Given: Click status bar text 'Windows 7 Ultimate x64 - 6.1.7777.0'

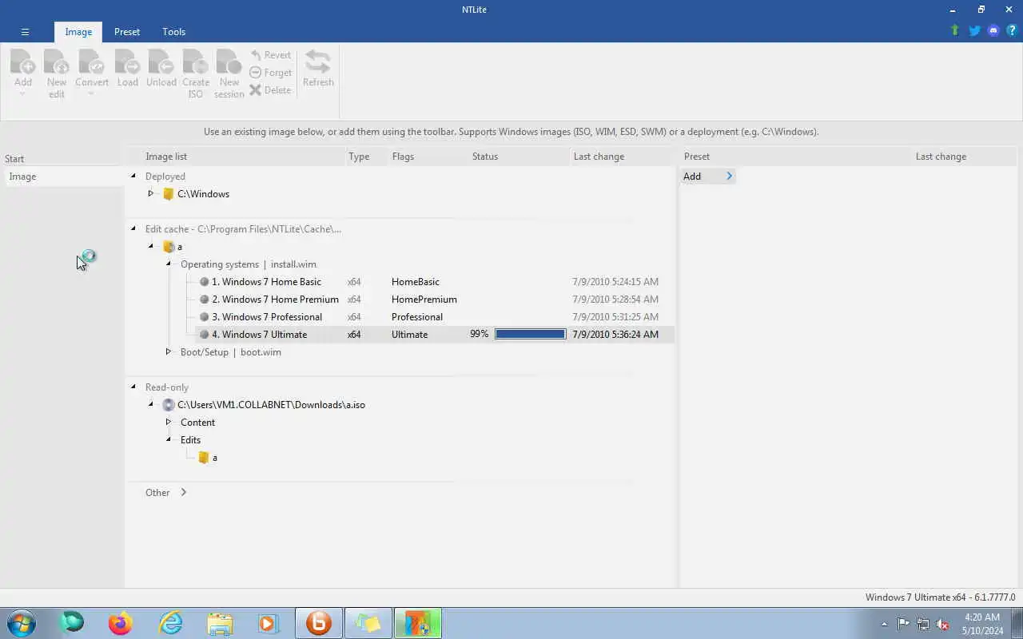Looking at the screenshot, I should (x=940, y=597).
